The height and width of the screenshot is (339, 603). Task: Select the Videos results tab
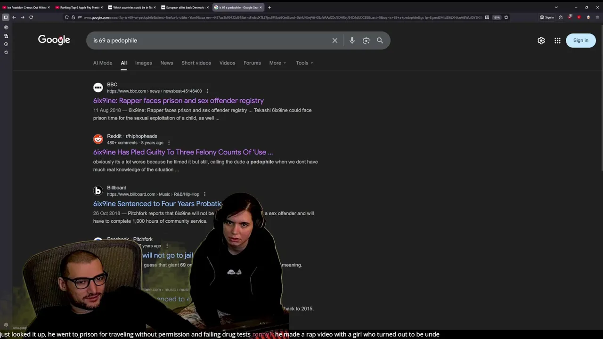[x=227, y=63]
